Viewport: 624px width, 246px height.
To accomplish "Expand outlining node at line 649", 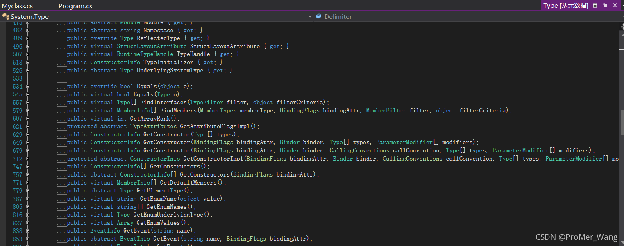I will point(27,142).
